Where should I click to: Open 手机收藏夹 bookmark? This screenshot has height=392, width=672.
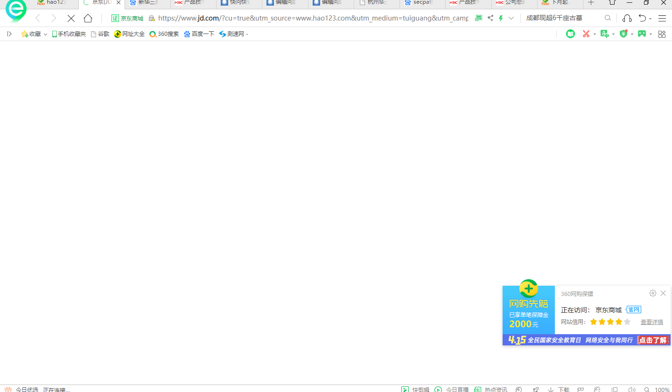tap(69, 34)
